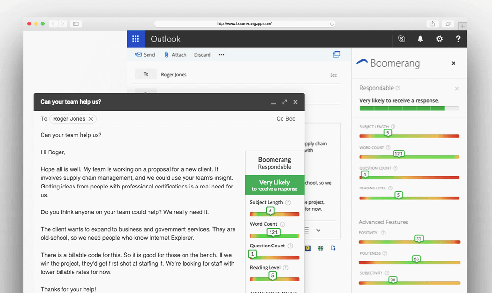Click the list formatting icon beside the chevron

point(307,230)
